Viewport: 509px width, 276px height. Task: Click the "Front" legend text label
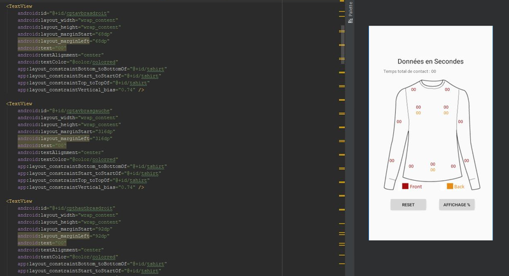click(415, 187)
